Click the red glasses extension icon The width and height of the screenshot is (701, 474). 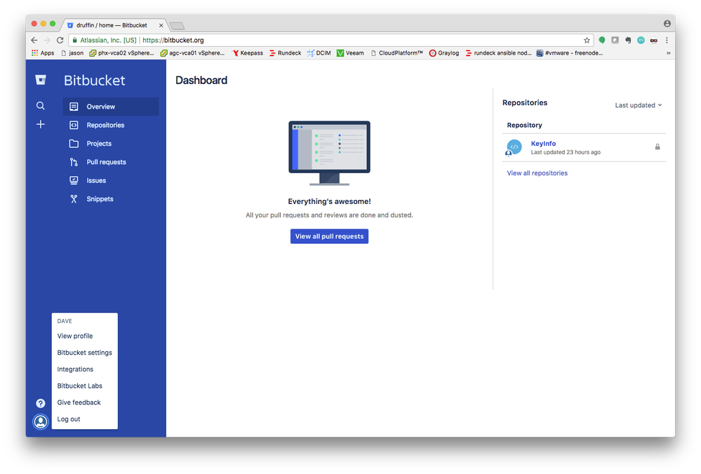tap(653, 40)
